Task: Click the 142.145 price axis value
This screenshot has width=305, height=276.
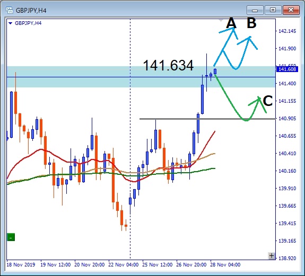Action: pos(287,31)
